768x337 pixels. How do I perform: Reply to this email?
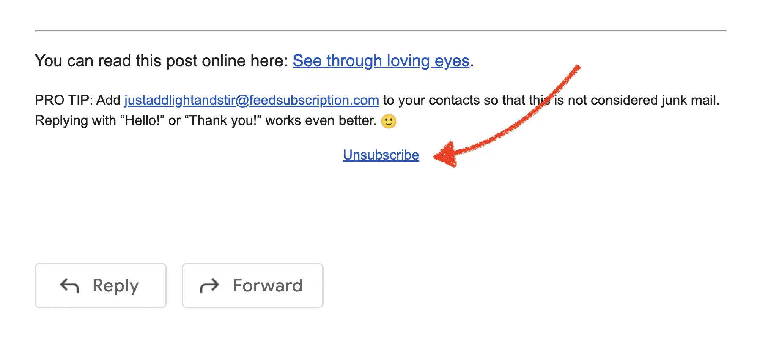[x=101, y=285]
